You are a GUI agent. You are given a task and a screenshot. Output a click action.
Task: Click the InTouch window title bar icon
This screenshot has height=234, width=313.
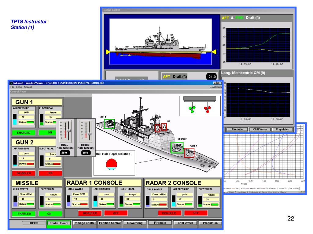11,83
